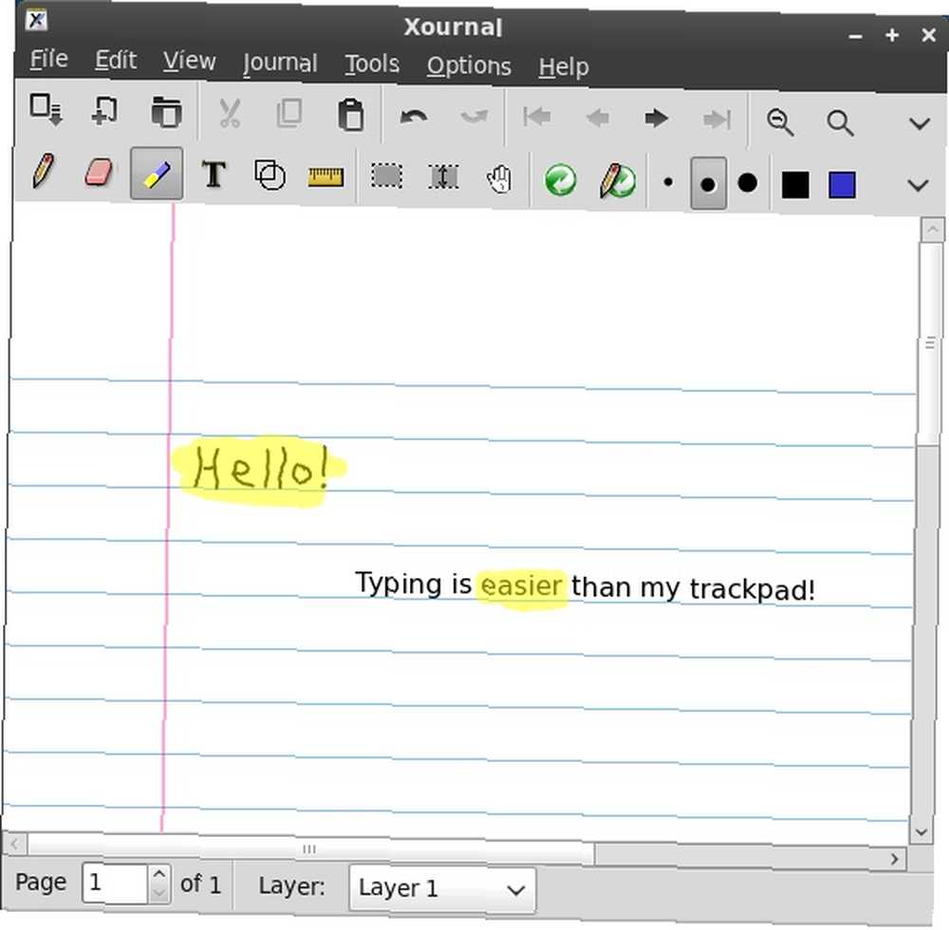Open the Journal menu

[x=280, y=64]
